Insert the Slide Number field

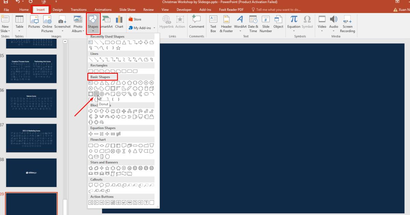tap(266, 24)
